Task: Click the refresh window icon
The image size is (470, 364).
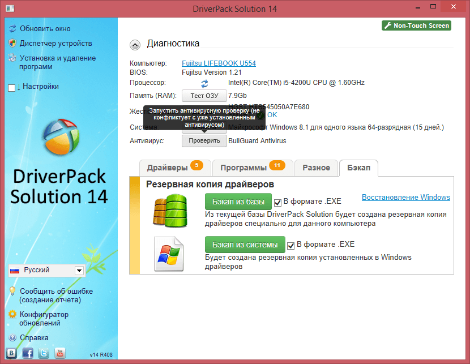Action: (12, 29)
